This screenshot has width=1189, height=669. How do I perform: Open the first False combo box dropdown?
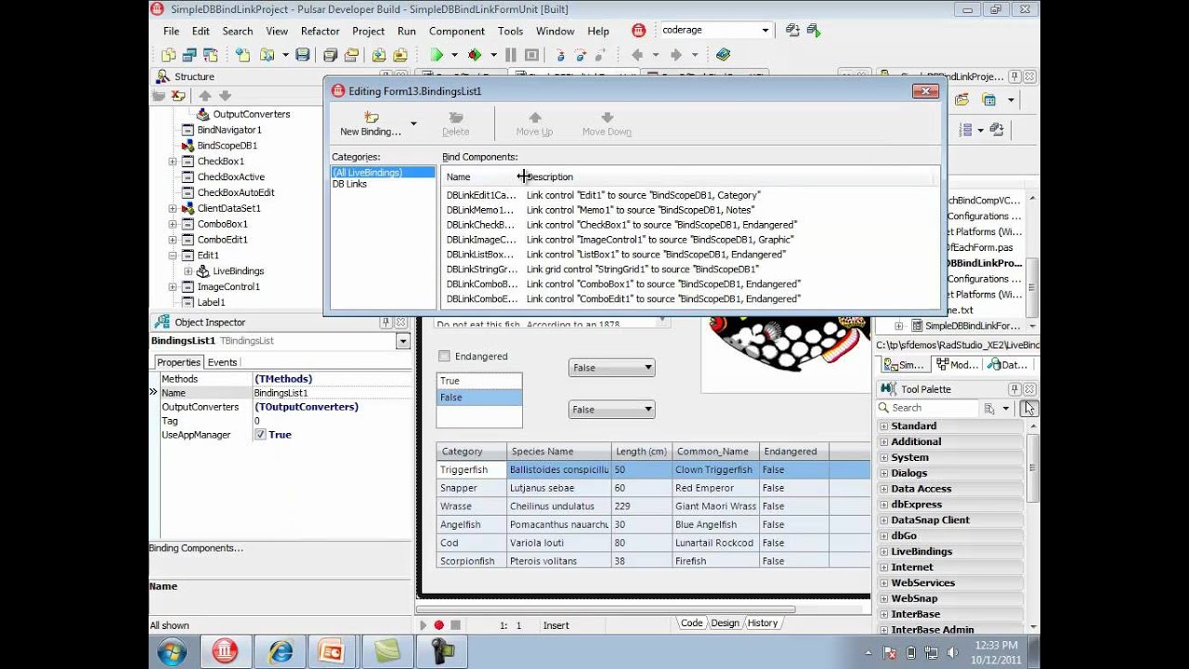[648, 368]
